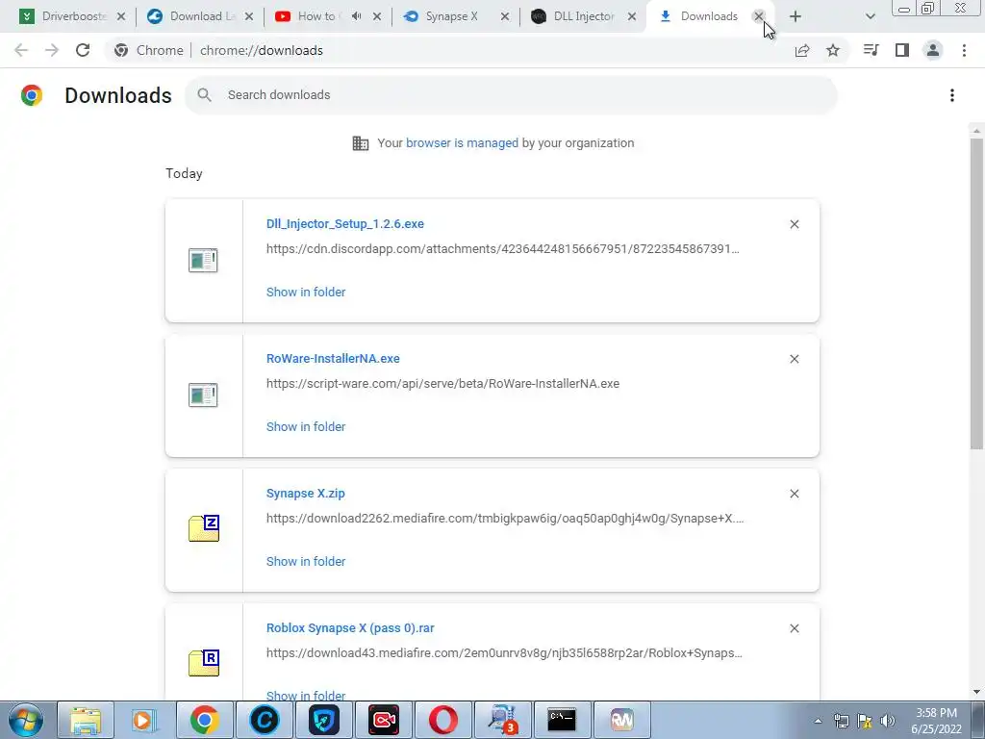
Task: Open the DLL Injector tab
Action: pos(575,16)
